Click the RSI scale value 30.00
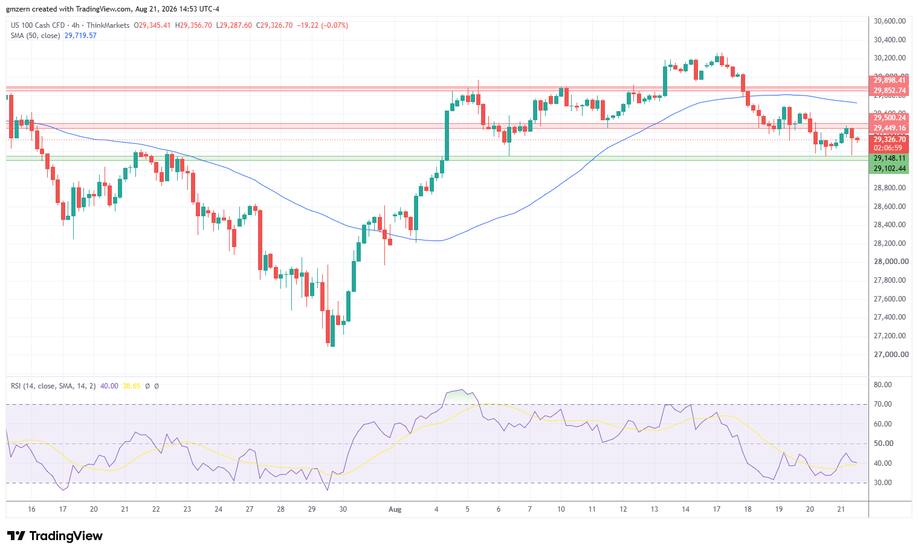918x554 pixels. pyautogui.click(x=883, y=483)
